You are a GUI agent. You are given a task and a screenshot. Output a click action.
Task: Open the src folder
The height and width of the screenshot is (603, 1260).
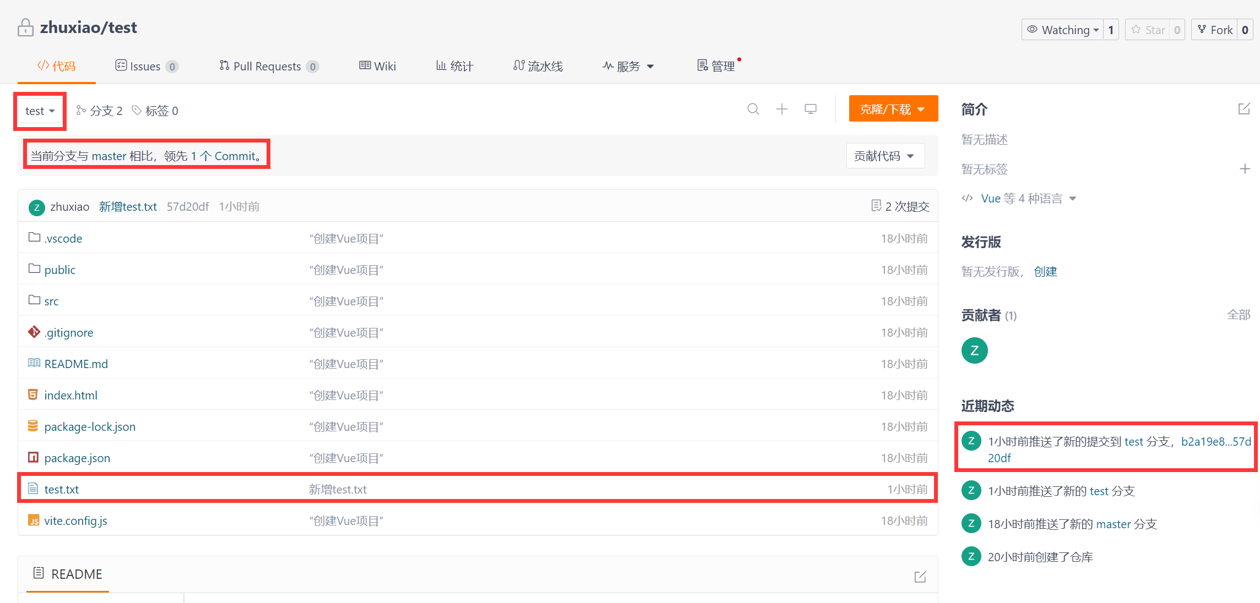51,301
